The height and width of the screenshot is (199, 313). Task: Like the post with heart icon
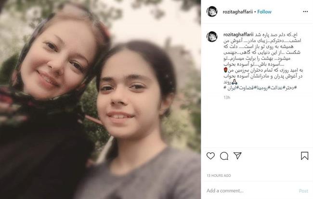point(210,156)
